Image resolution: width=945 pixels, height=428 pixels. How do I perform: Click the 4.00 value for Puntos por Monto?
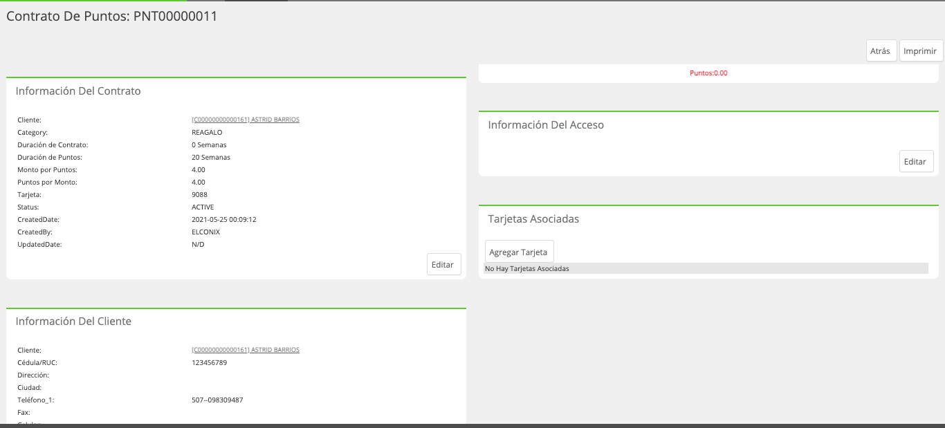199,182
